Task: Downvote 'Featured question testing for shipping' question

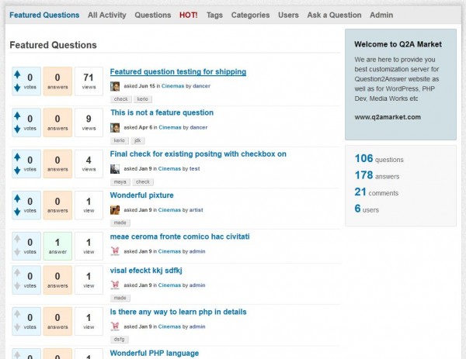Action: pos(18,88)
